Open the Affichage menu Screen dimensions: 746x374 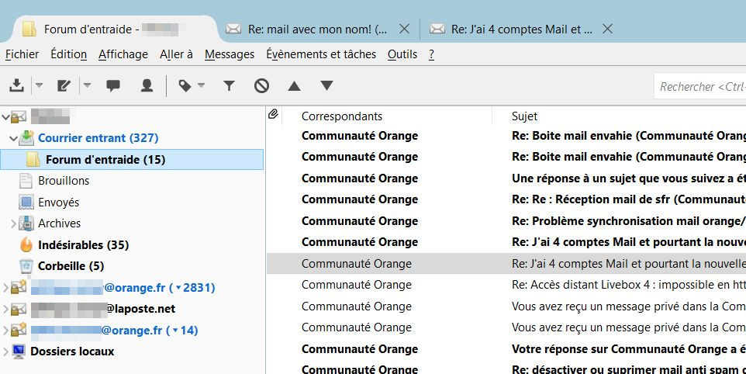point(123,54)
